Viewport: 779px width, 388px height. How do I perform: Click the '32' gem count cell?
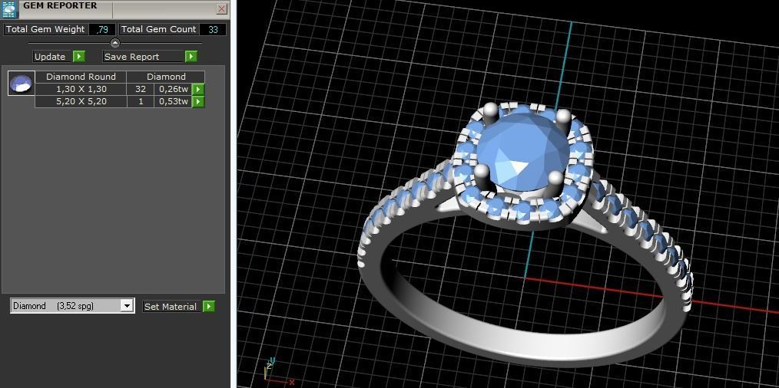coord(141,89)
